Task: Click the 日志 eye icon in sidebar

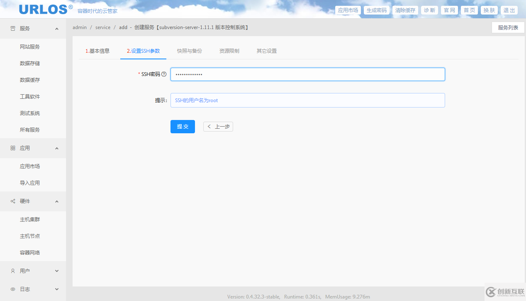Action: 13,289
